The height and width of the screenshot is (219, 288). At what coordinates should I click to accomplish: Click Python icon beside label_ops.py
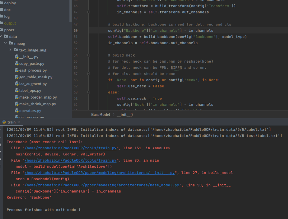17,91
